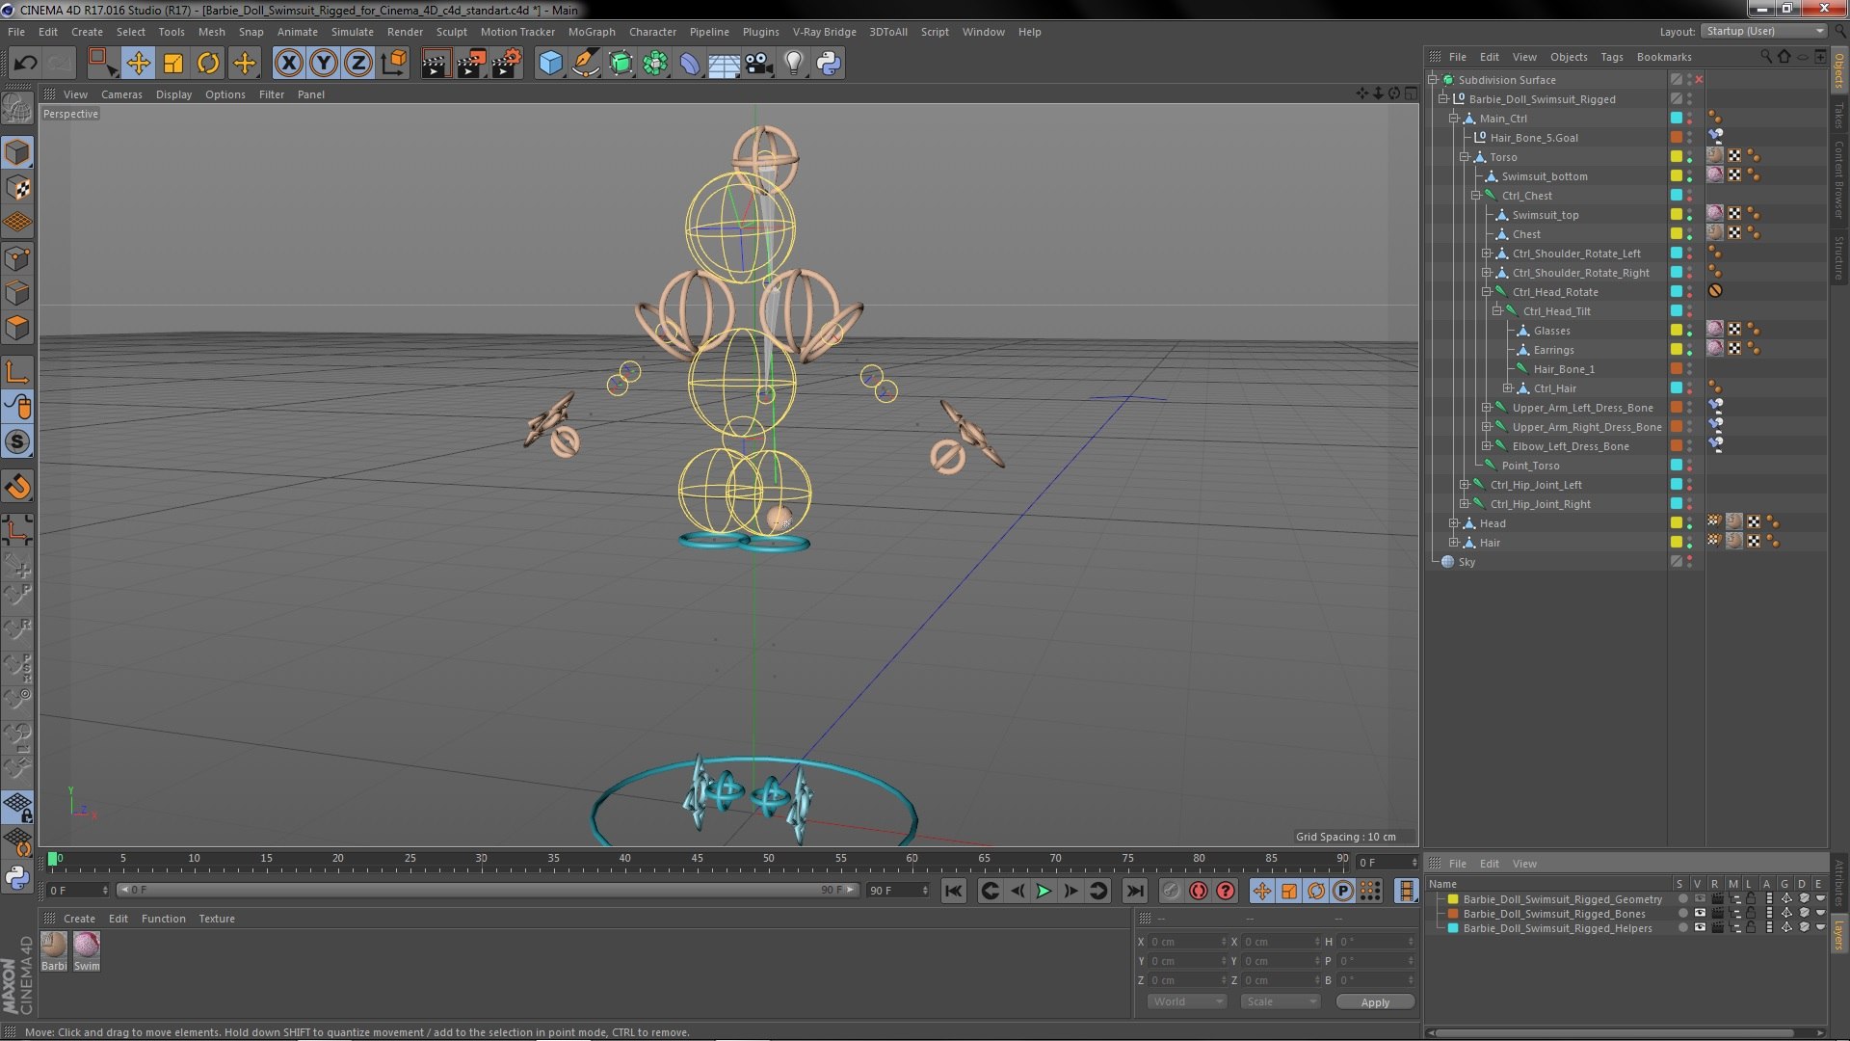
Task: Click frame 45 on the timeline ruler
Action: tap(697, 859)
